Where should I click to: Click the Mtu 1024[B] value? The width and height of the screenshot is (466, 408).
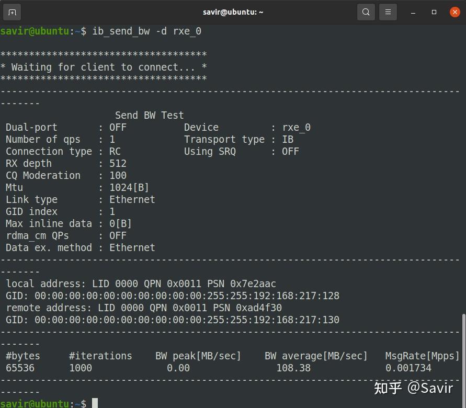[129, 187]
